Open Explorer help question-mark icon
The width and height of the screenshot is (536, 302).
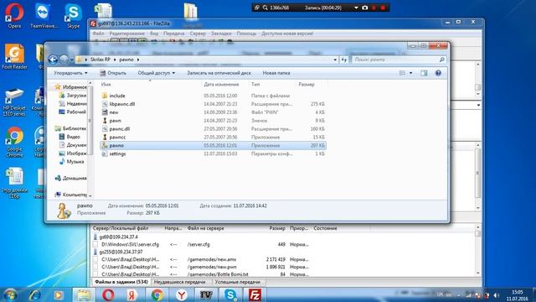click(438, 73)
